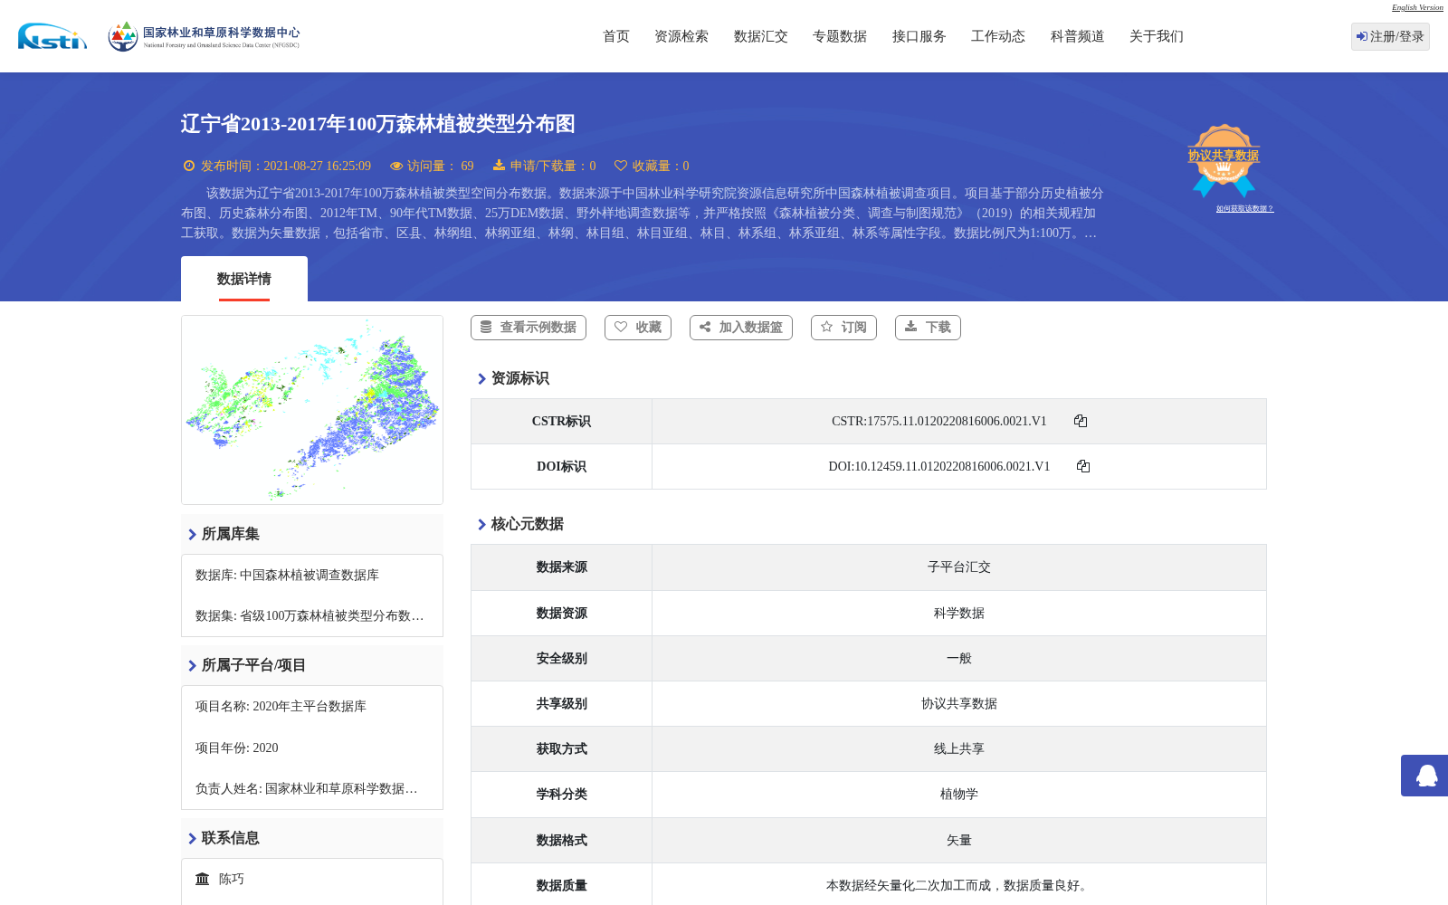This screenshot has height=905, width=1448.
Task: Click the CSTR:17575.11.0120220816006.0021.V1 value
Action: 939,421
